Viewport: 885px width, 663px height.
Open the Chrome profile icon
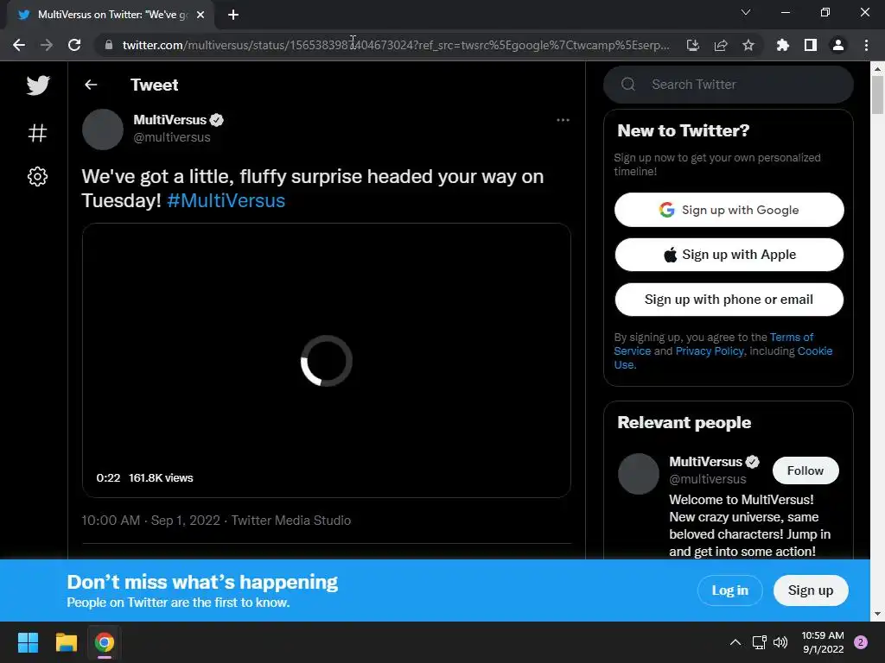838,45
